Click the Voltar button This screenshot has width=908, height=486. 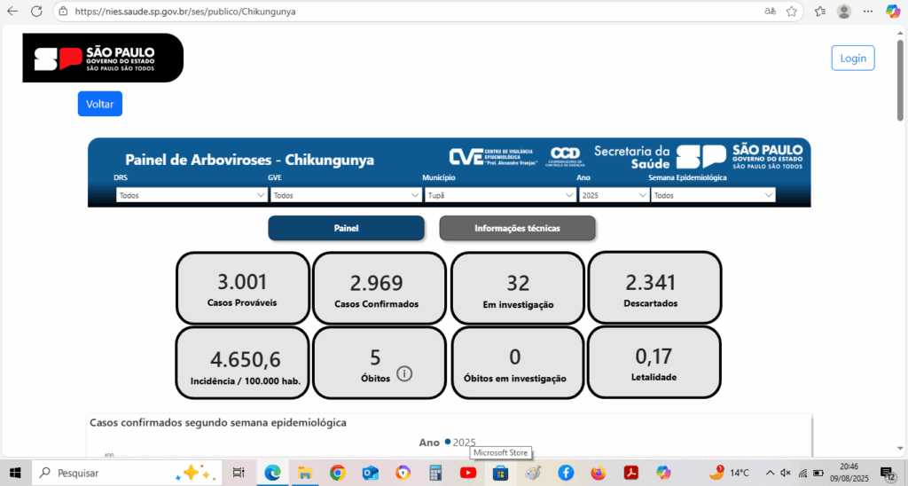(100, 104)
